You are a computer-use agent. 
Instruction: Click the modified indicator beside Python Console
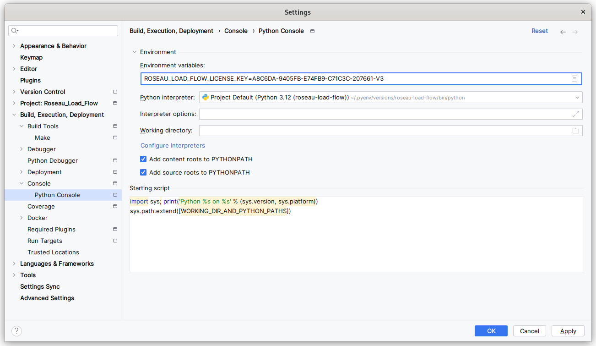tap(115, 195)
